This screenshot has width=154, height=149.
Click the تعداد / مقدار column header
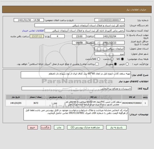click(36, 97)
